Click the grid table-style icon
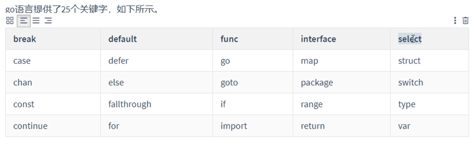 [x=10, y=21]
